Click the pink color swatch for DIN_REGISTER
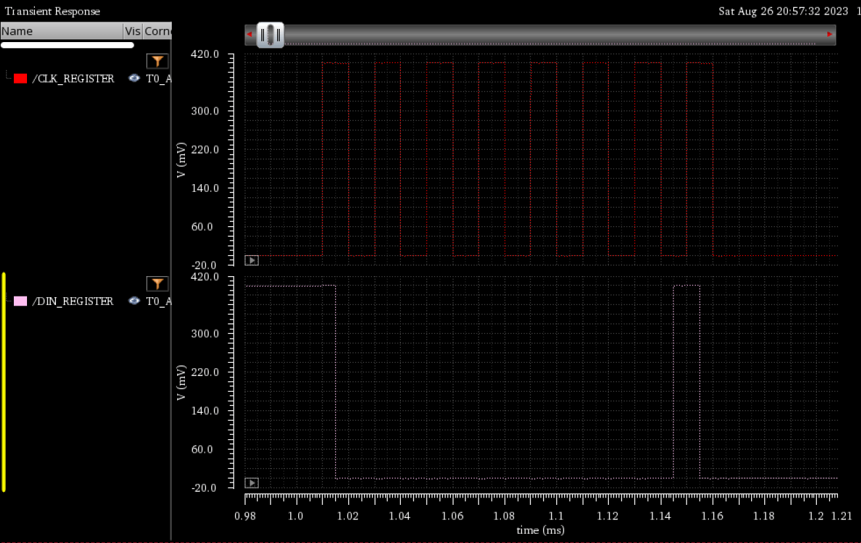The height and width of the screenshot is (543, 861). [20, 301]
